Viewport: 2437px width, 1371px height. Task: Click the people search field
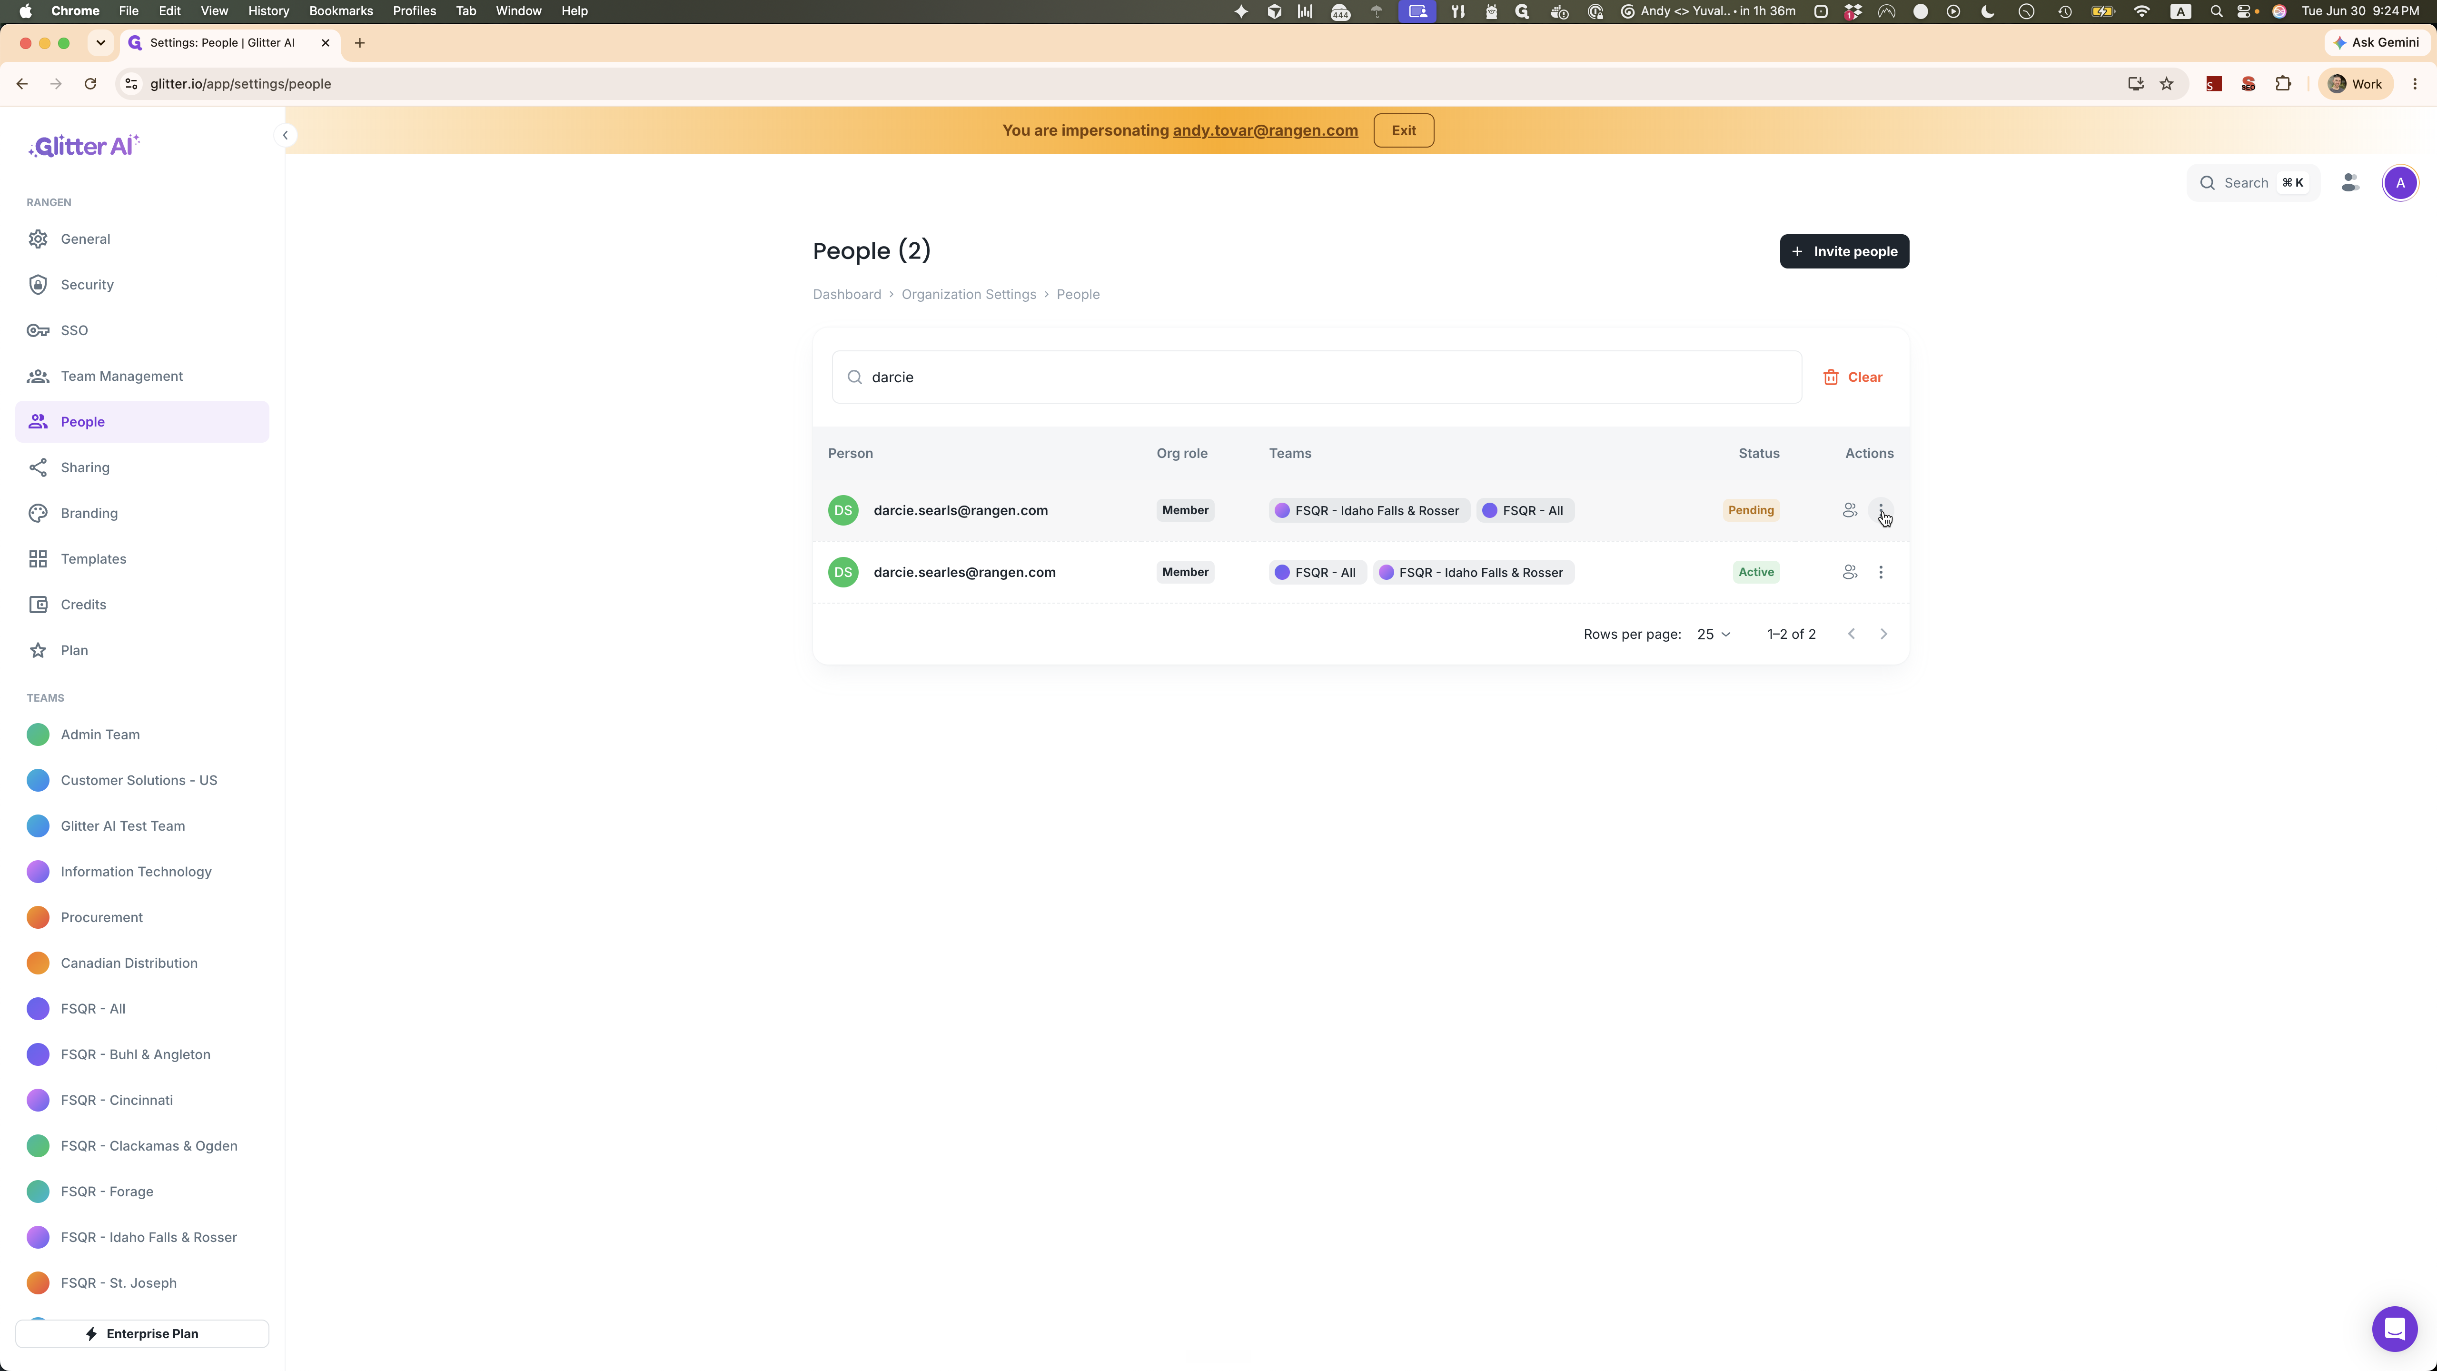click(1316, 378)
